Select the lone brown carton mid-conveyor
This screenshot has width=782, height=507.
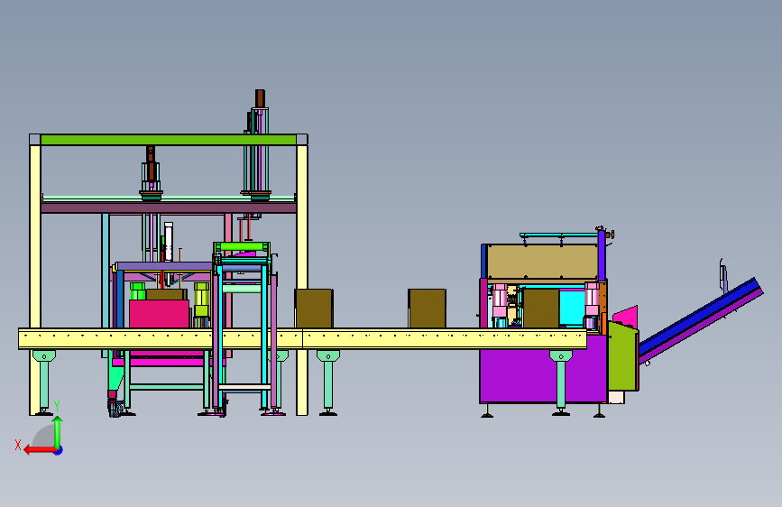pos(427,309)
